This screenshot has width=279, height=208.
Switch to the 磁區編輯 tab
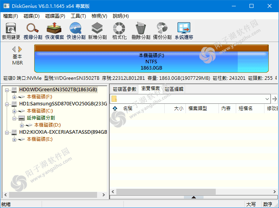[x=174, y=89]
